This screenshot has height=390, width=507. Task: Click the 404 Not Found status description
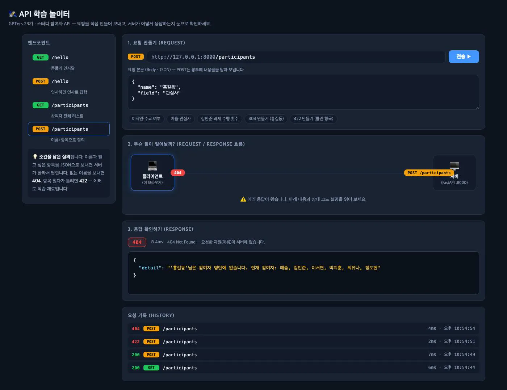pos(216,242)
